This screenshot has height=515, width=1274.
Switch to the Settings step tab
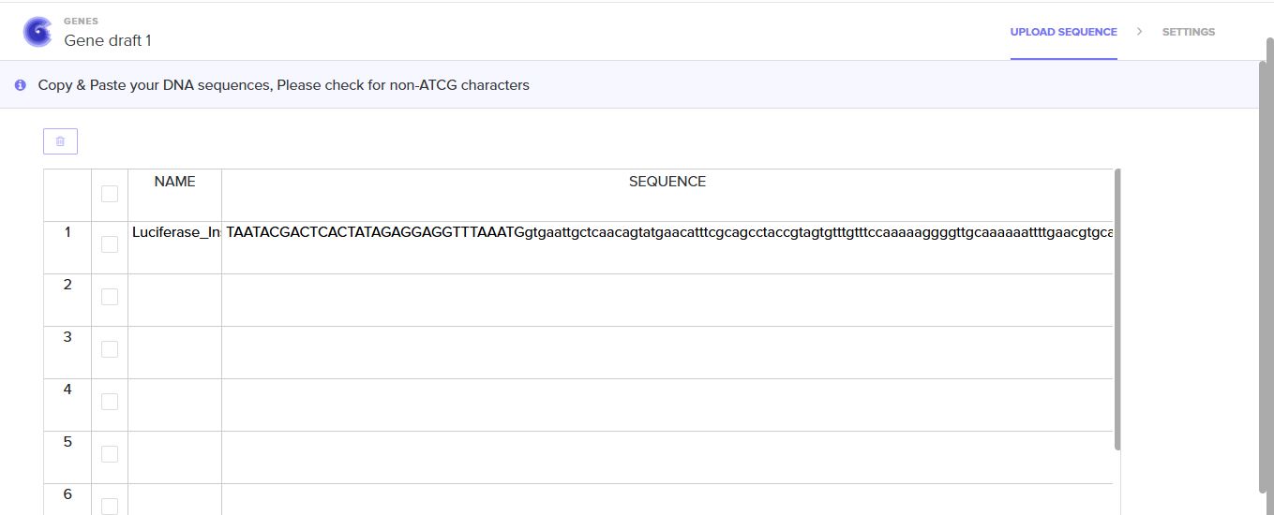1188,32
